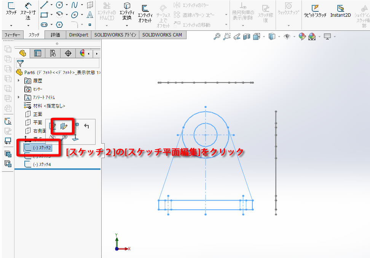Click the View Settings monitor icon
Screen dimensions: 370x258
click(327, 36)
